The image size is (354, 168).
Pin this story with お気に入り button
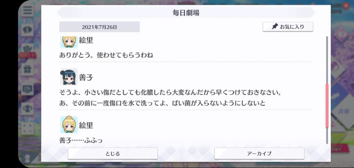(288, 27)
